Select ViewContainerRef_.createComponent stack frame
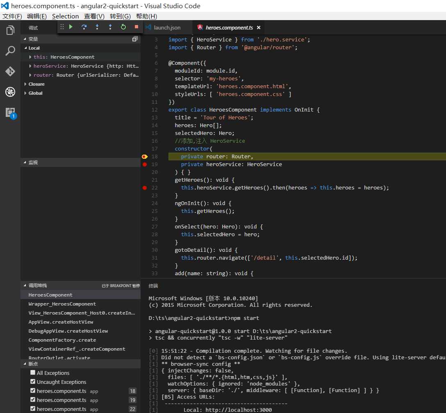 (x=80, y=349)
